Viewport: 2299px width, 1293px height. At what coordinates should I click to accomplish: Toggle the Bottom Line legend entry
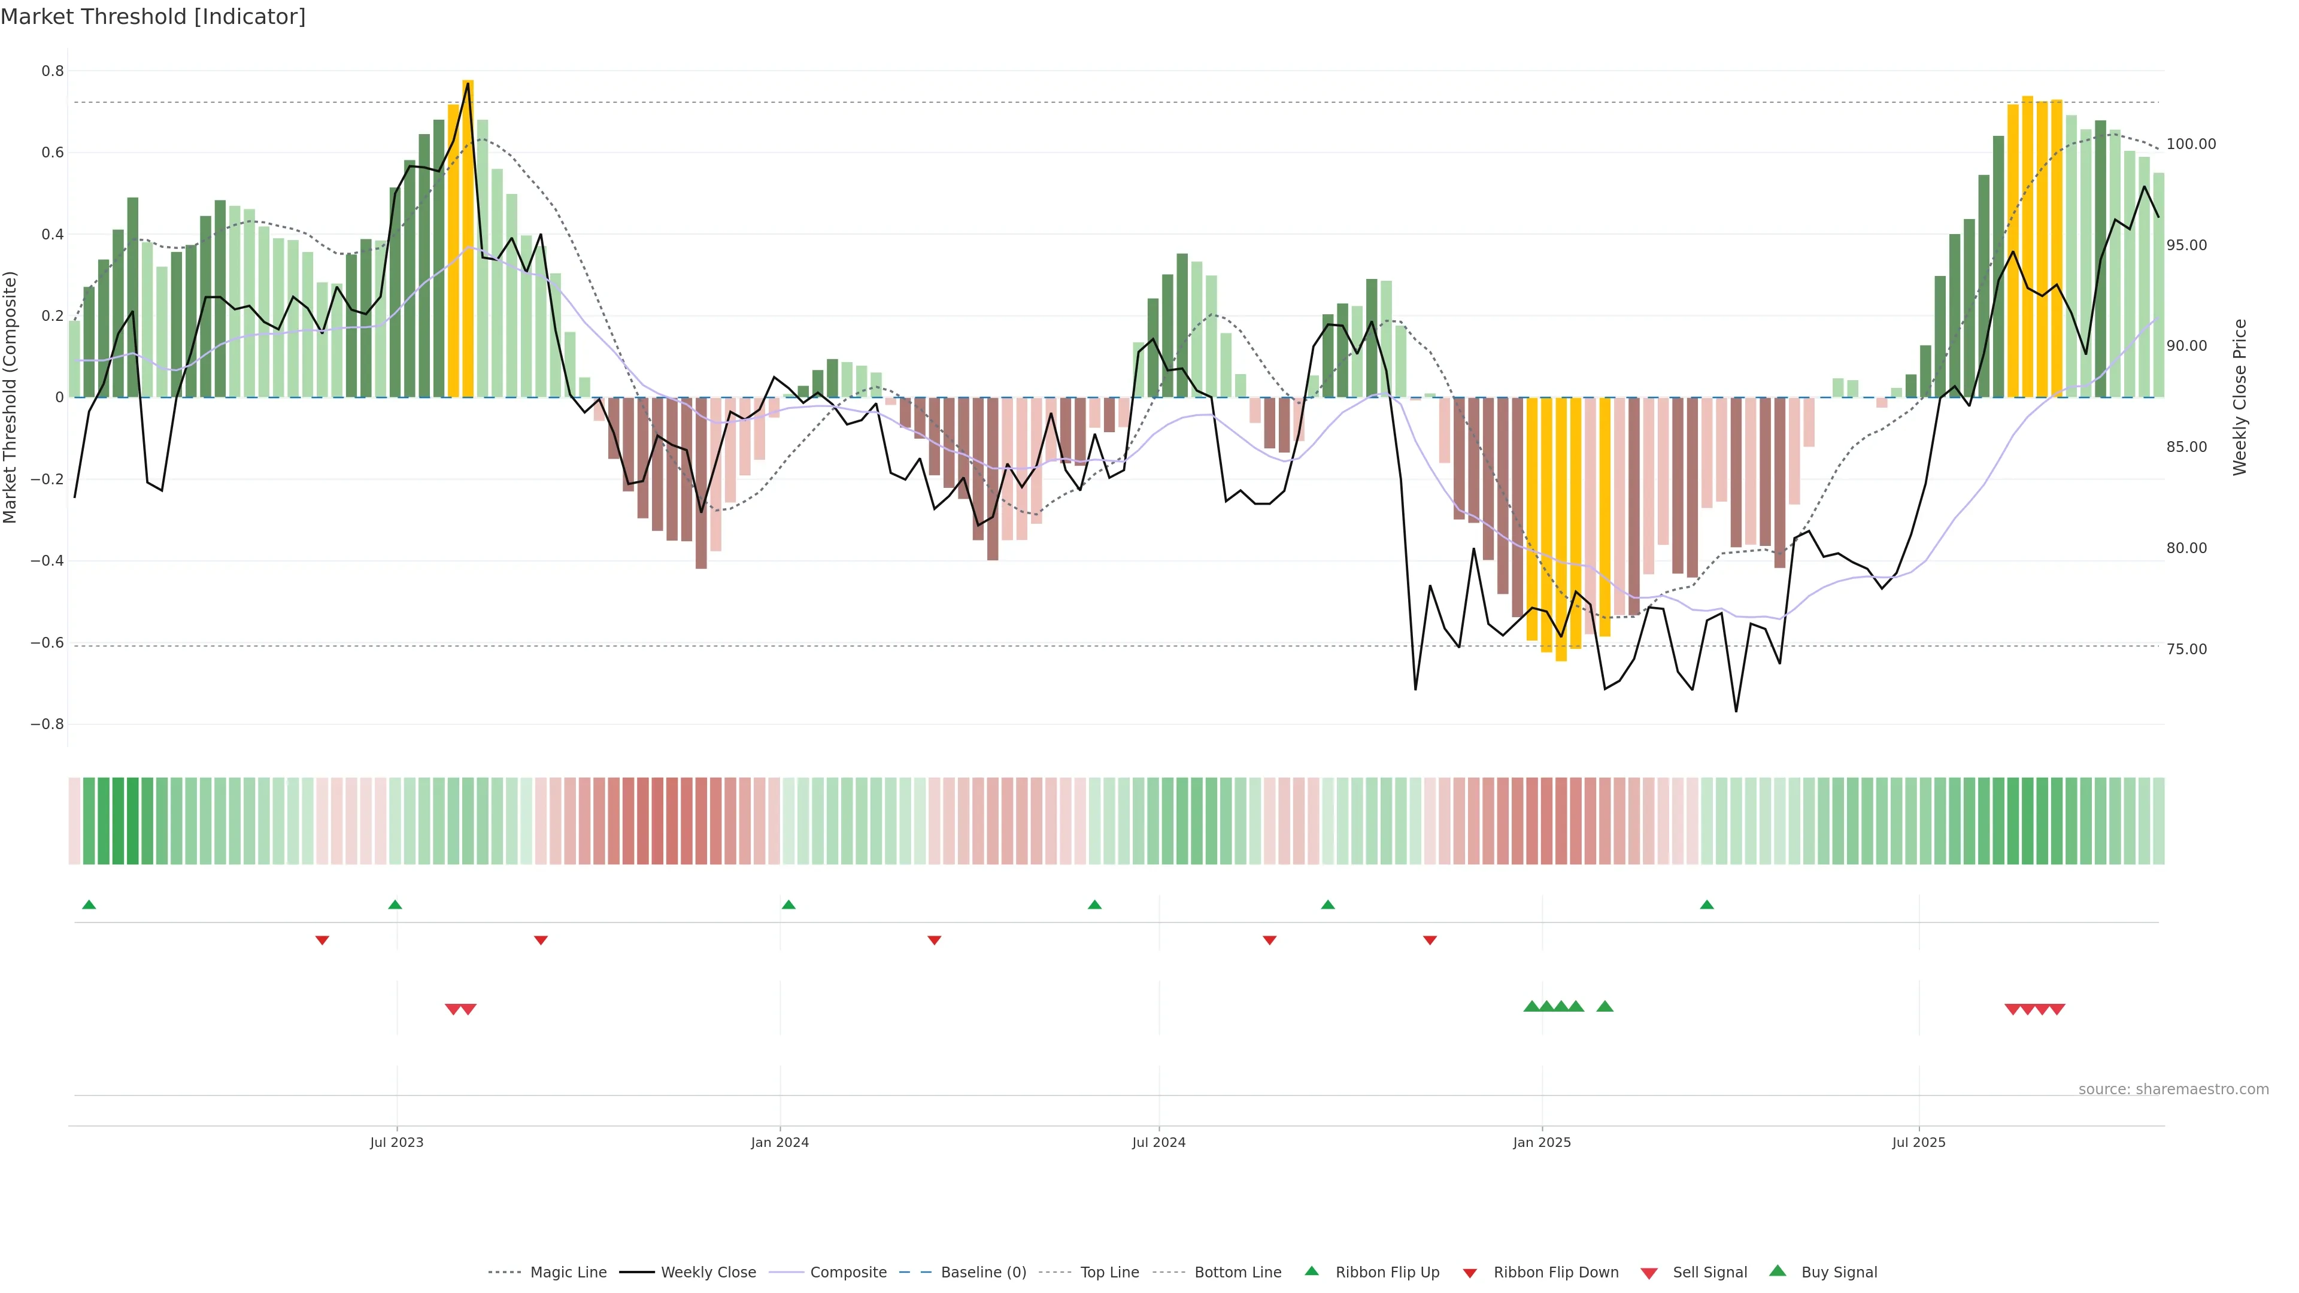tap(1237, 1273)
